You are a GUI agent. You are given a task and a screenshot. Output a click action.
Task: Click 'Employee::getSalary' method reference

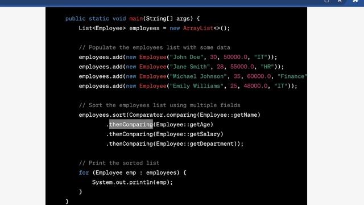click(188, 134)
